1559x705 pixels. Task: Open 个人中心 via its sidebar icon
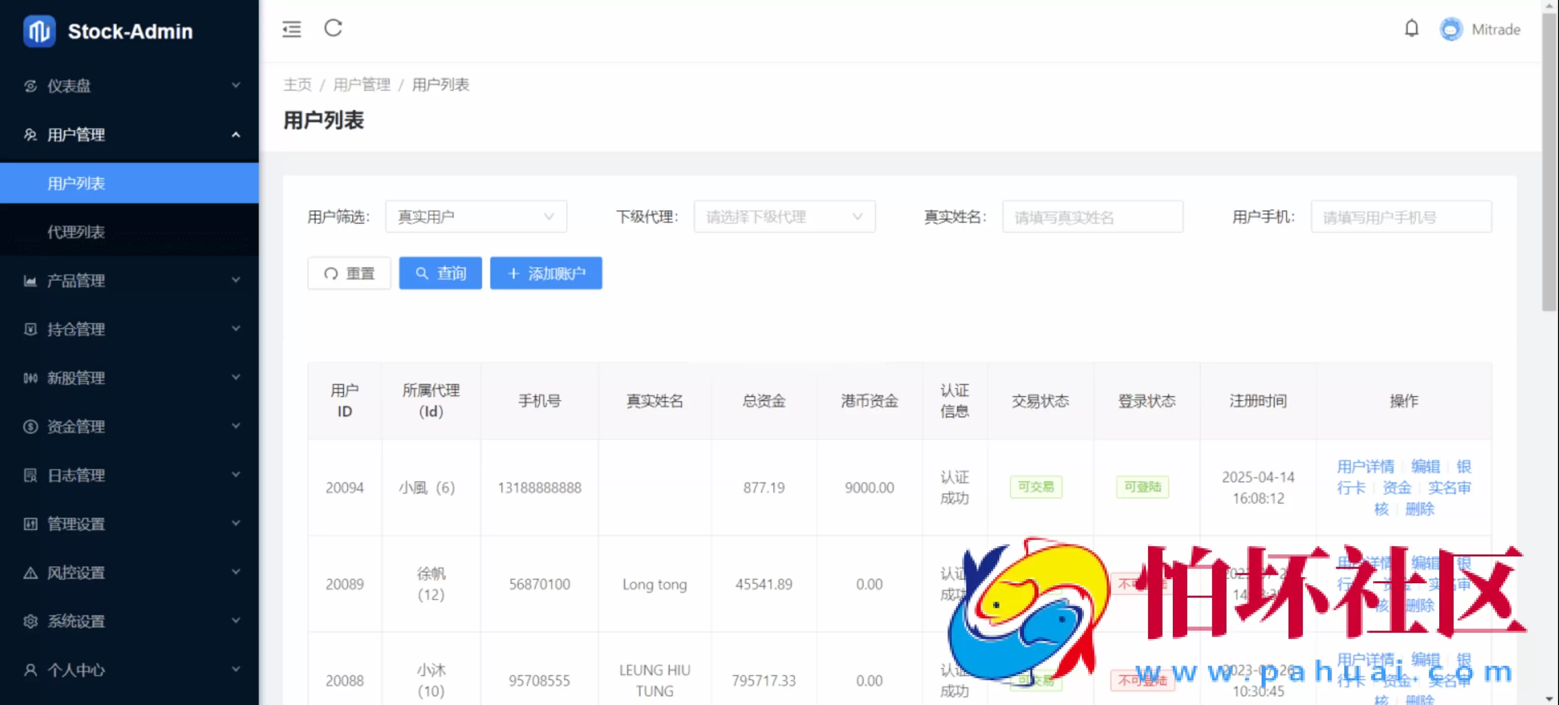(30, 670)
